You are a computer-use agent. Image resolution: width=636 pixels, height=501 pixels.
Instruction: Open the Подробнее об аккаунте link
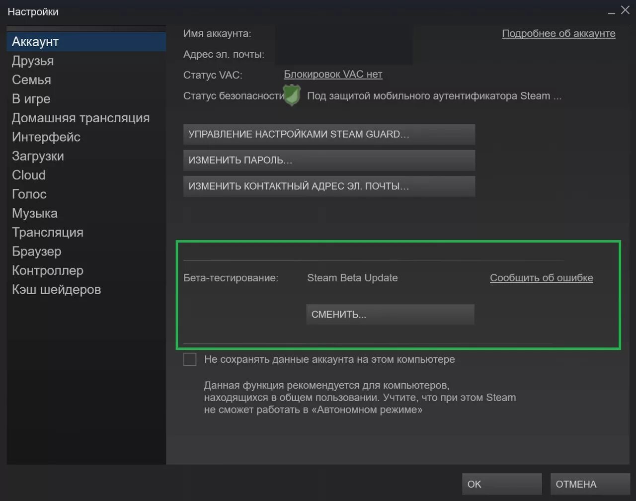tap(558, 33)
